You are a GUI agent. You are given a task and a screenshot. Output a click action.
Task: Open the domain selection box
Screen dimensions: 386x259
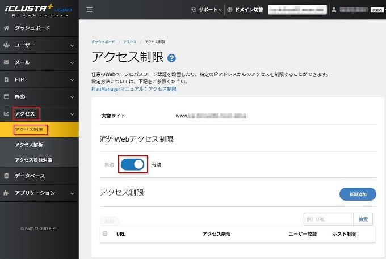point(297,10)
